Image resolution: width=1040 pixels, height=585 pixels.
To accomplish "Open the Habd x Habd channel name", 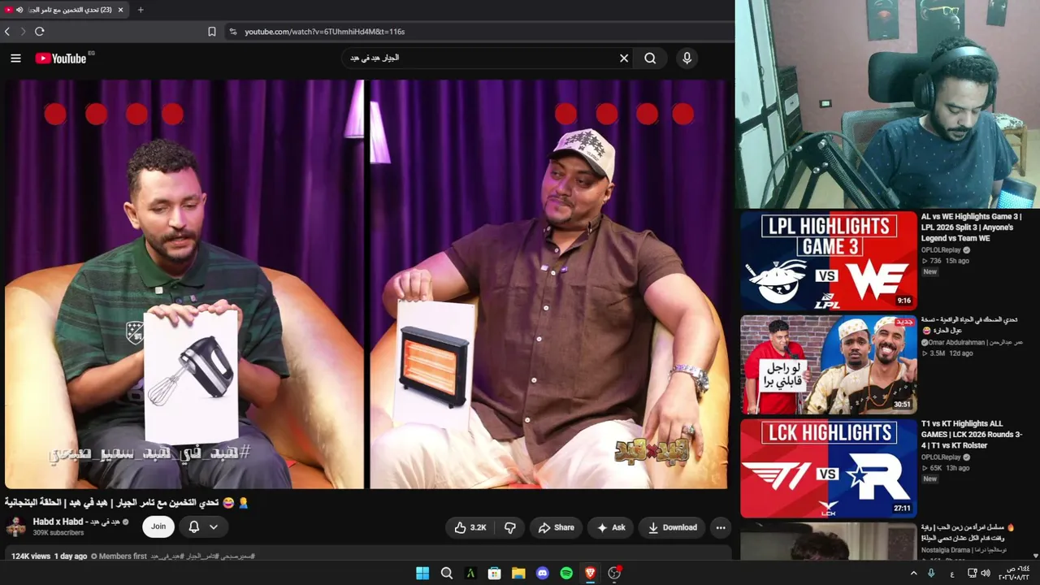I will [76, 522].
